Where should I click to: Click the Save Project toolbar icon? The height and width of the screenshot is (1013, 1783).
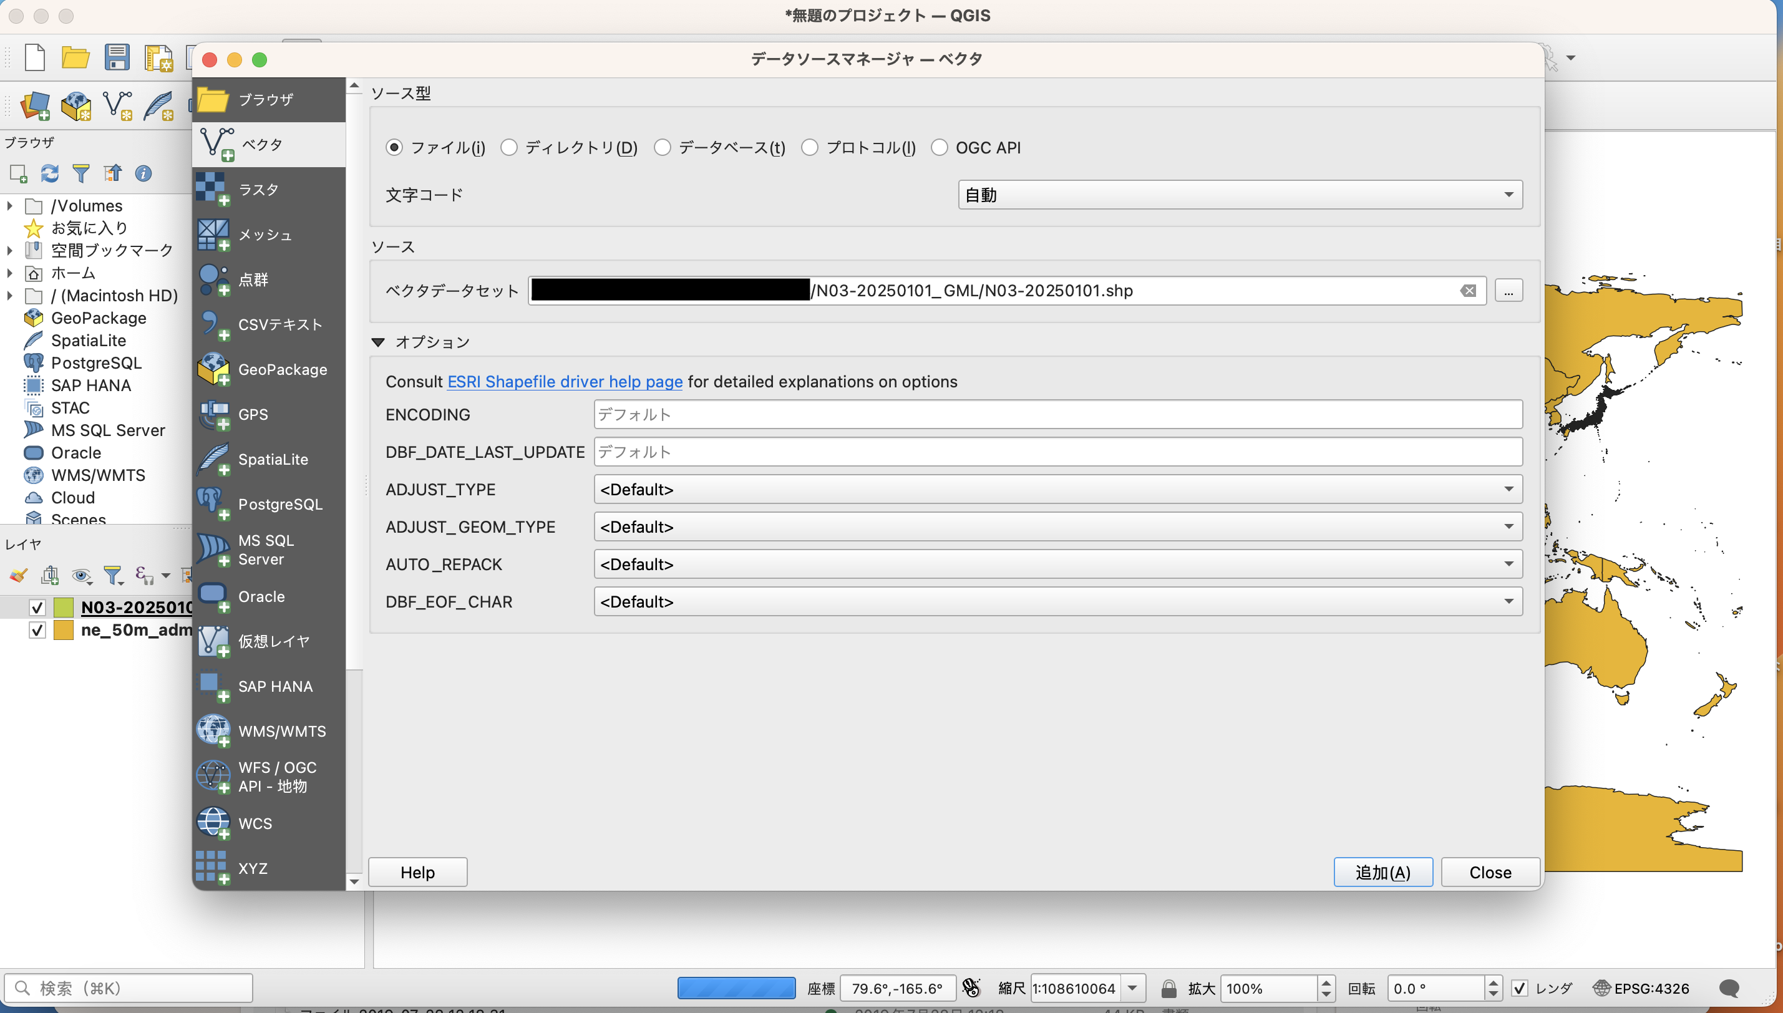[x=116, y=57]
